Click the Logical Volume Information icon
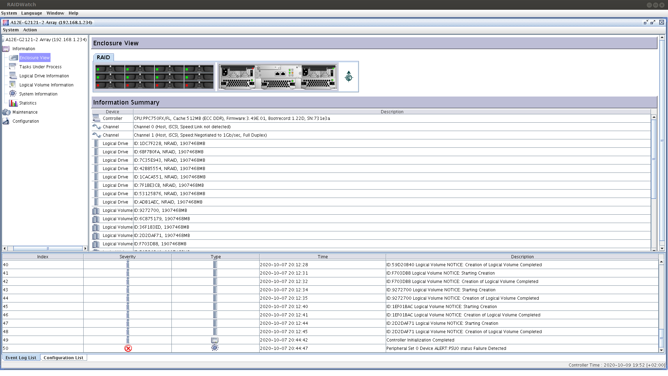 pos(13,85)
